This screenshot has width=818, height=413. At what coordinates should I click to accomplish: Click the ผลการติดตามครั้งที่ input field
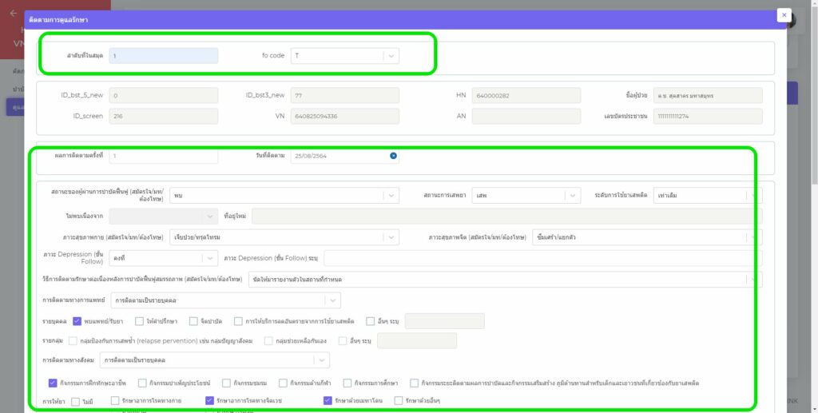click(163, 156)
